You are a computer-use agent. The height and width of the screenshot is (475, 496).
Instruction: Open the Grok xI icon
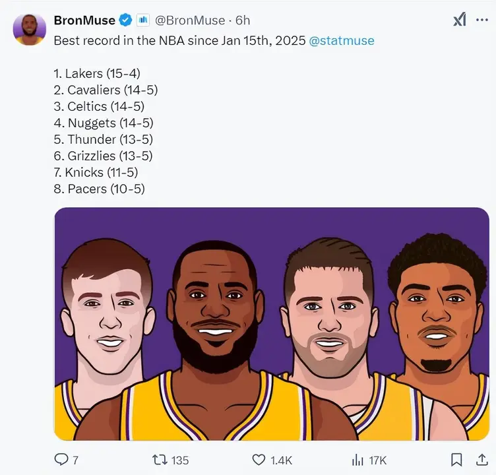click(x=460, y=20)
